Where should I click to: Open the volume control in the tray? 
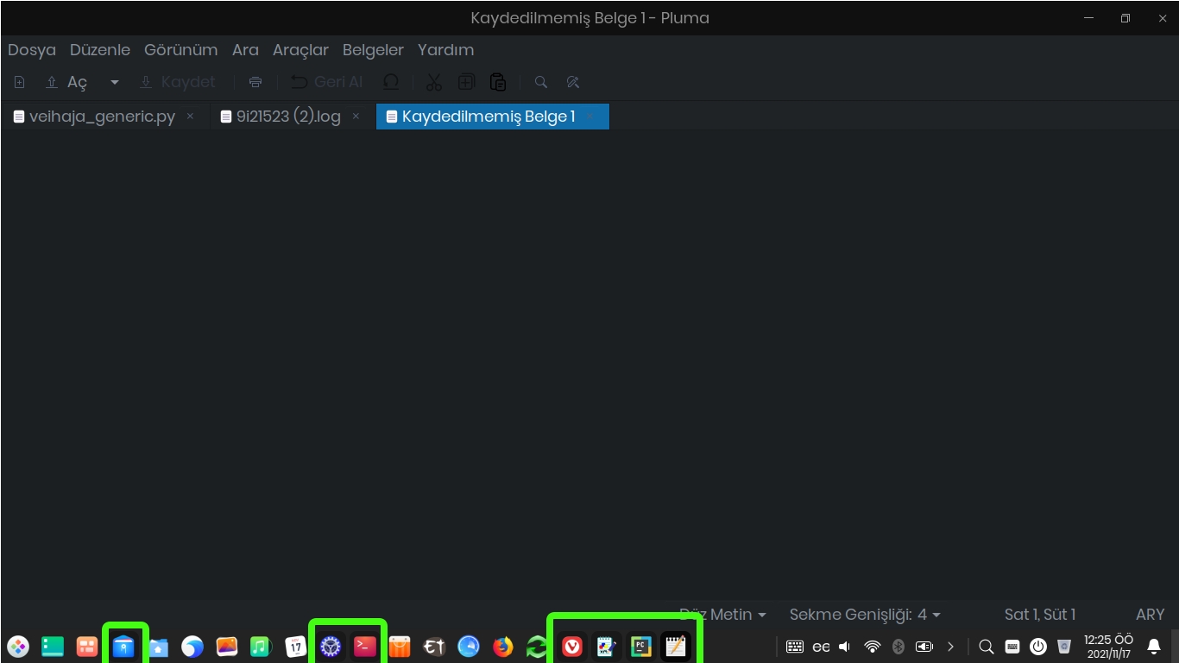pyautogui.click(x=845, y=646)
